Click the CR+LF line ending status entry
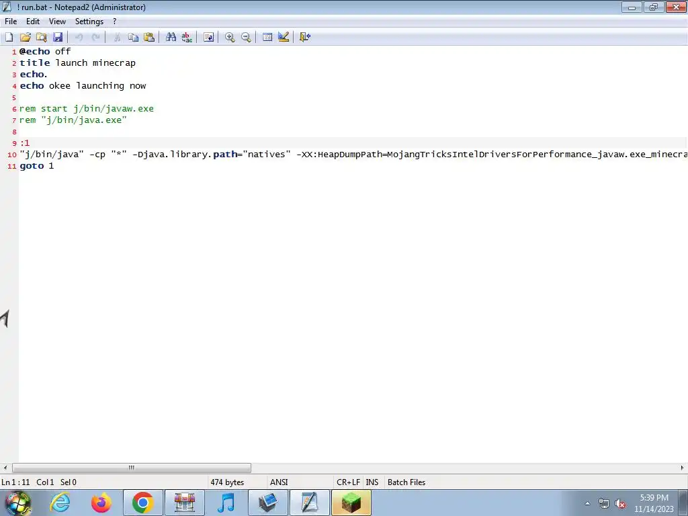 click(x=349, y=482)
